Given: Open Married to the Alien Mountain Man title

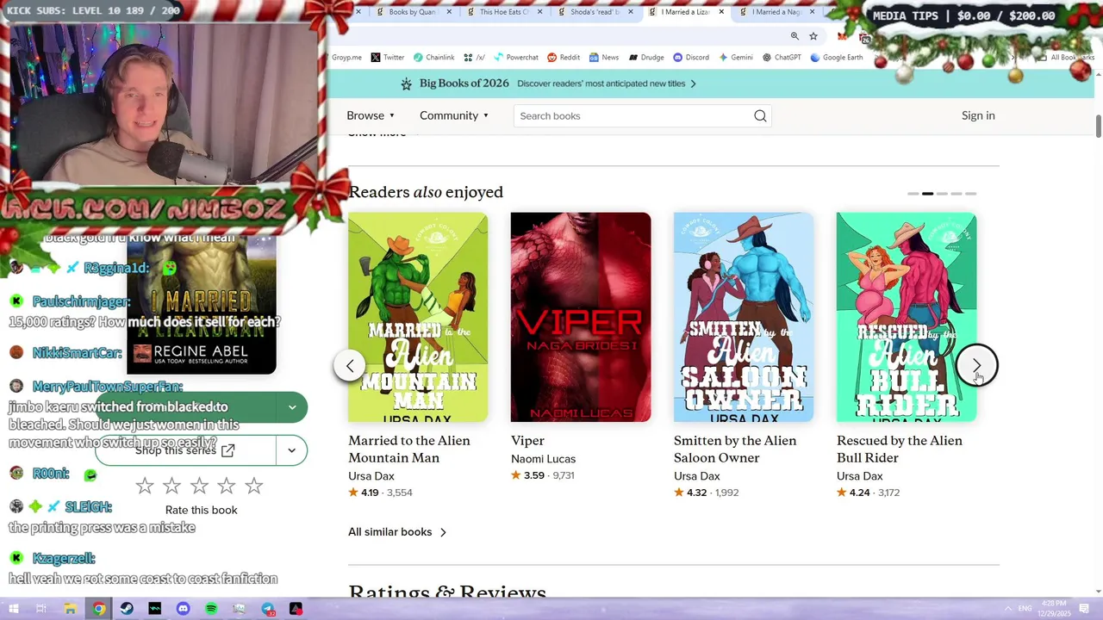Looking at the screenshot, I should [x=409, y=449].
